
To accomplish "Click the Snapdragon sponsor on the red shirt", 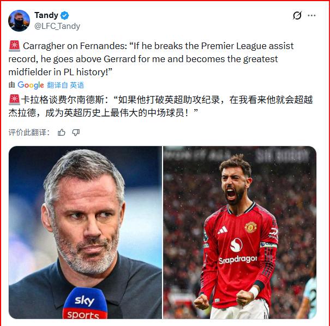I will [238, 260].
